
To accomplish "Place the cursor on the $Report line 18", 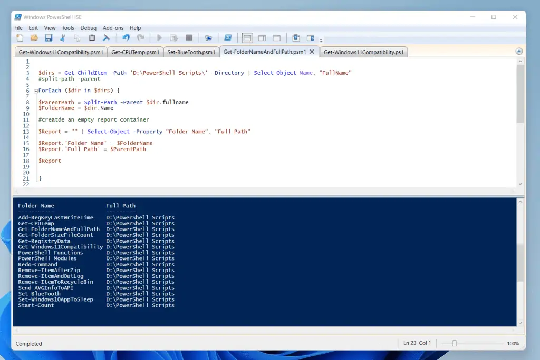I will [x=50, y=161].
